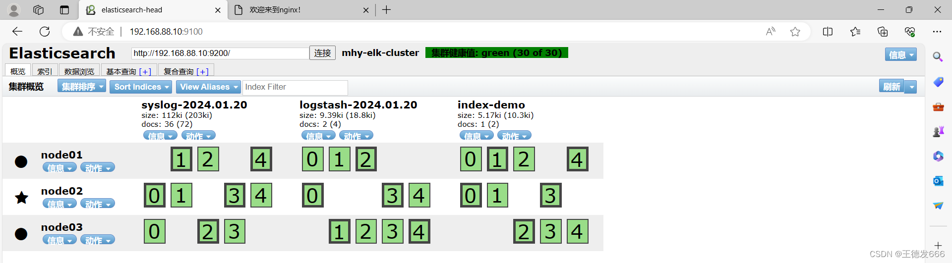The image size is (952, 263).
Task: Open the favorites list icon
Action: [855, 32]
